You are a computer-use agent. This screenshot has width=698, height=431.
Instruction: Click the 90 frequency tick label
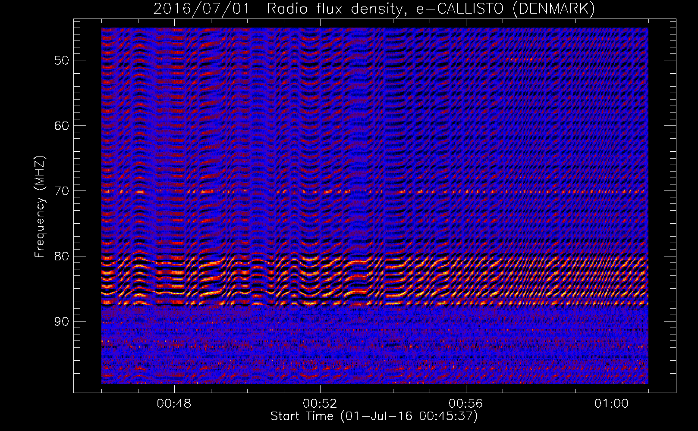click(62, 322)
